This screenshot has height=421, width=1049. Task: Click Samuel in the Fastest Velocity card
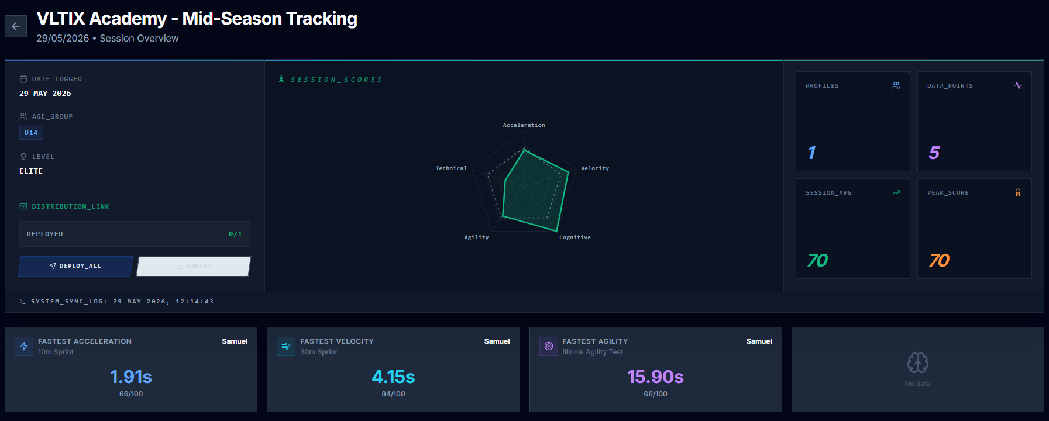(497, 341)
